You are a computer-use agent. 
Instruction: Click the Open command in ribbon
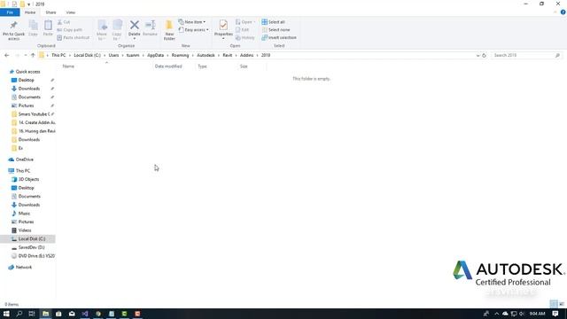point(245,22)
